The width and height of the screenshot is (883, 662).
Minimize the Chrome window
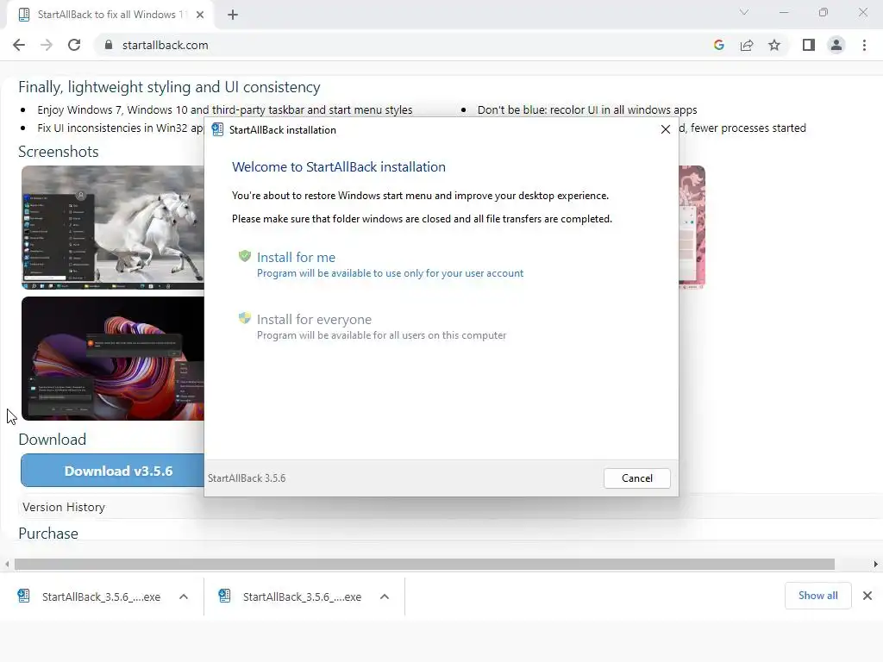coord(784,12)
